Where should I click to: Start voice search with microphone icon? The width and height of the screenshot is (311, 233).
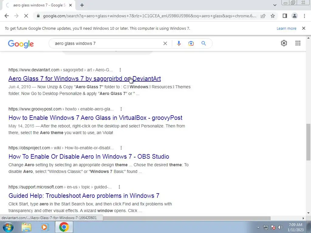point(179,43)
